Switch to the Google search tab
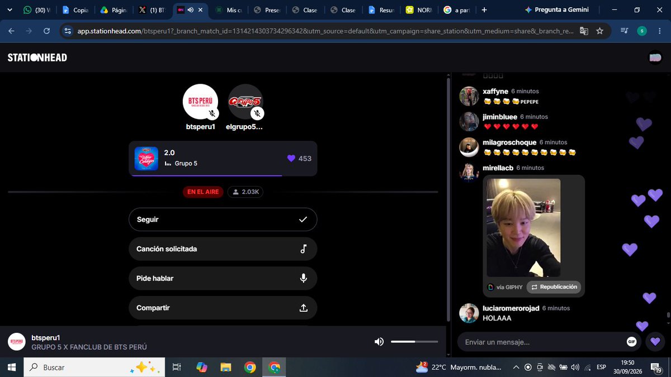 456,10
